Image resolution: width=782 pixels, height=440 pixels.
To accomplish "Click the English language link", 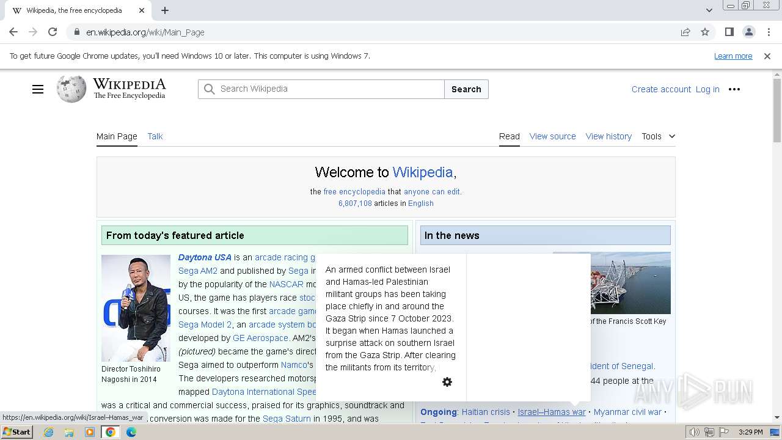I will 421,204.
